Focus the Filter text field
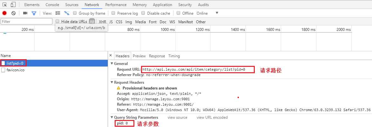This screenshot has width=372, height=127. click(x=27, y=21)
